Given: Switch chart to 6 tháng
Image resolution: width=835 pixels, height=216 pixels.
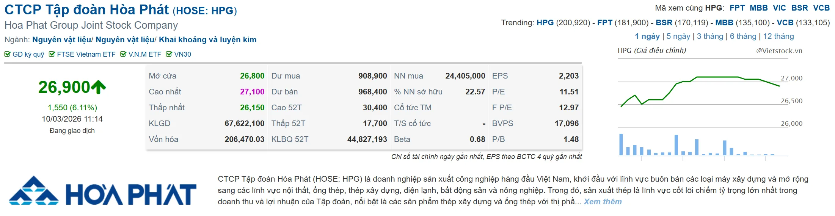Looking at the screenshot, I should 743,36.
